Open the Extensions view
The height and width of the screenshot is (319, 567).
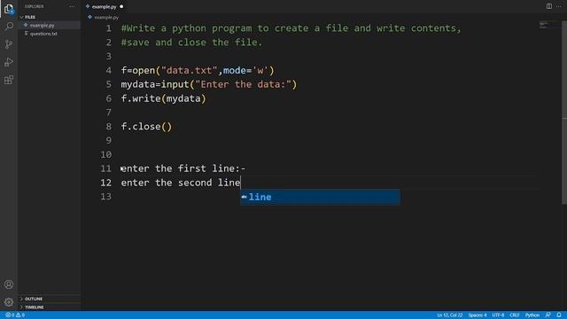pyautogui.click(x=9, y=80)
